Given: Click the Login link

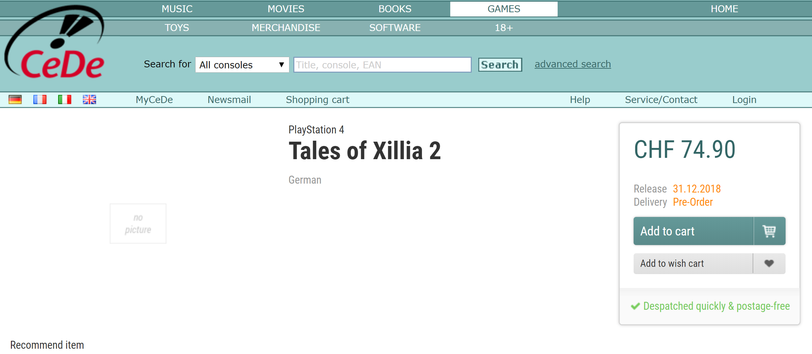Looking at the screenshot, I should pyautogui.click(x=744, y=100).
